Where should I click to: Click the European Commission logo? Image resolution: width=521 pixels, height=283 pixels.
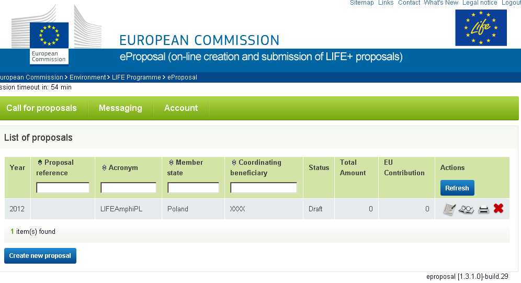pyautogui.click(x=49, y=36)
